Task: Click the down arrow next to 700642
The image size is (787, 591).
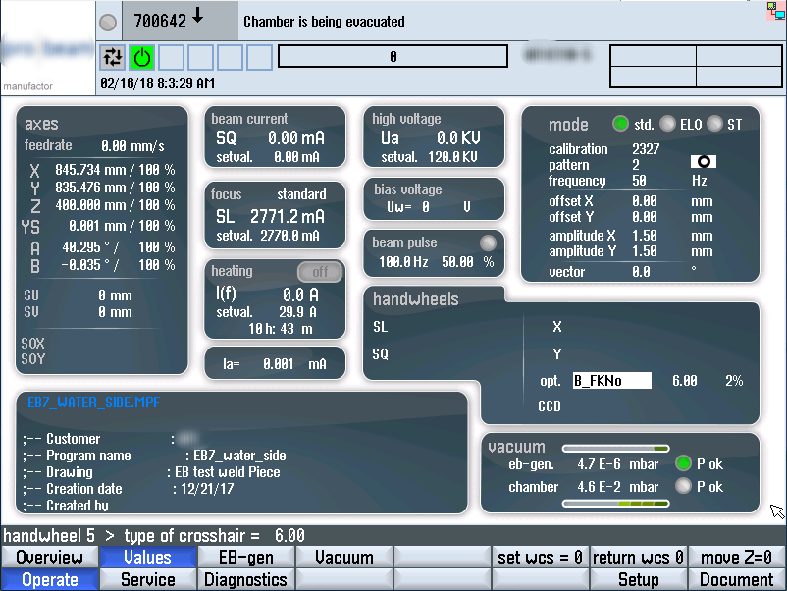Action: tap(198, 17)
